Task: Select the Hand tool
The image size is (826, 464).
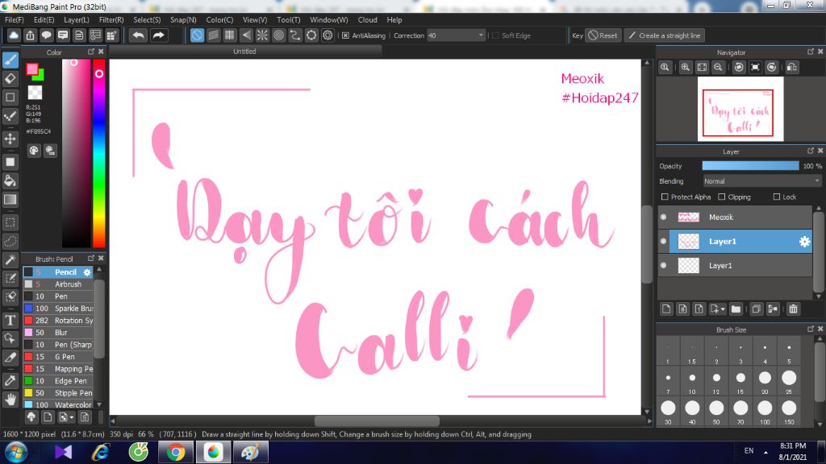Action: [x=10, y=400]
